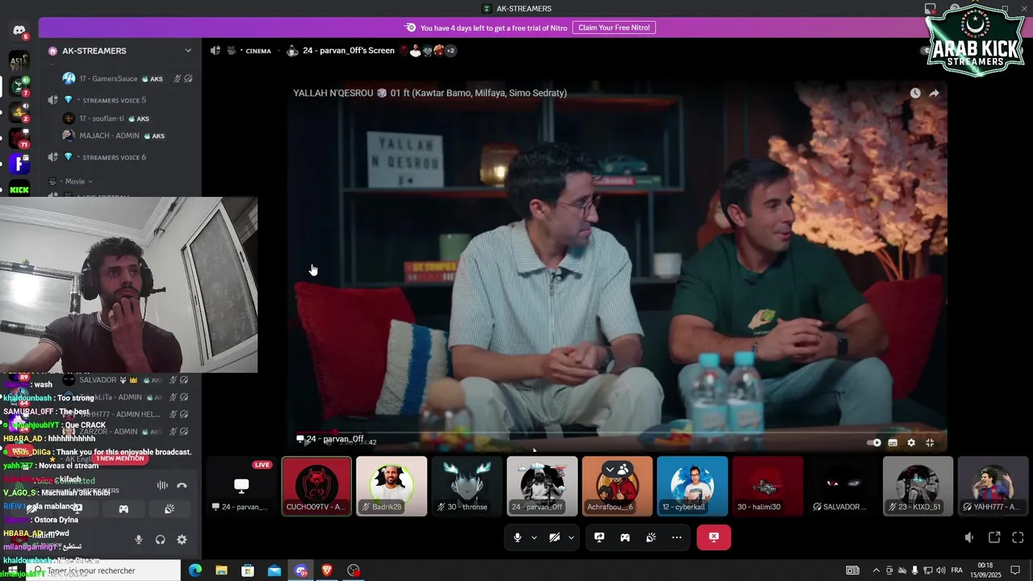Open Microsoft Edge from taskbar

[195, 571]
